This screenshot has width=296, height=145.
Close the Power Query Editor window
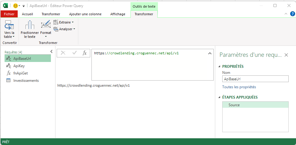[x=289, y=6]
